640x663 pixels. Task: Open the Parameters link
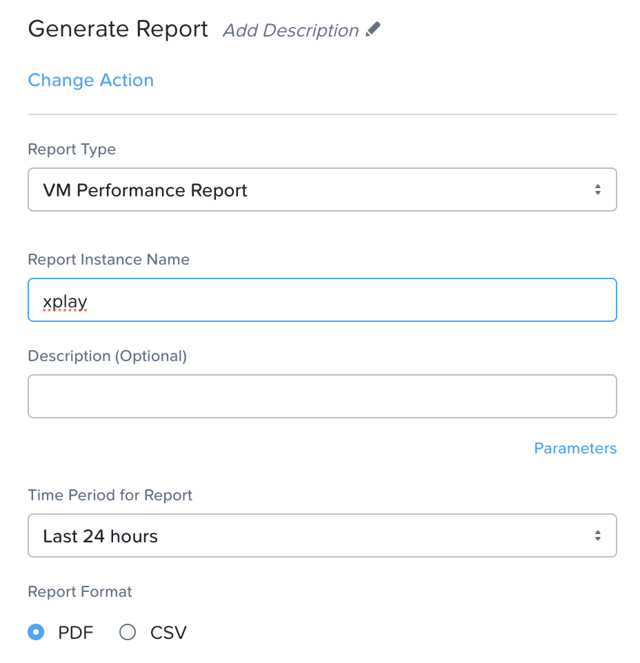tap(575, 449)
